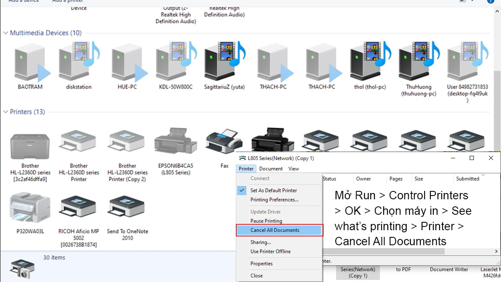Toggle Pause Printing in Printer menu
The height and width of the screenshot is (282, 501).
pos(266,221)
